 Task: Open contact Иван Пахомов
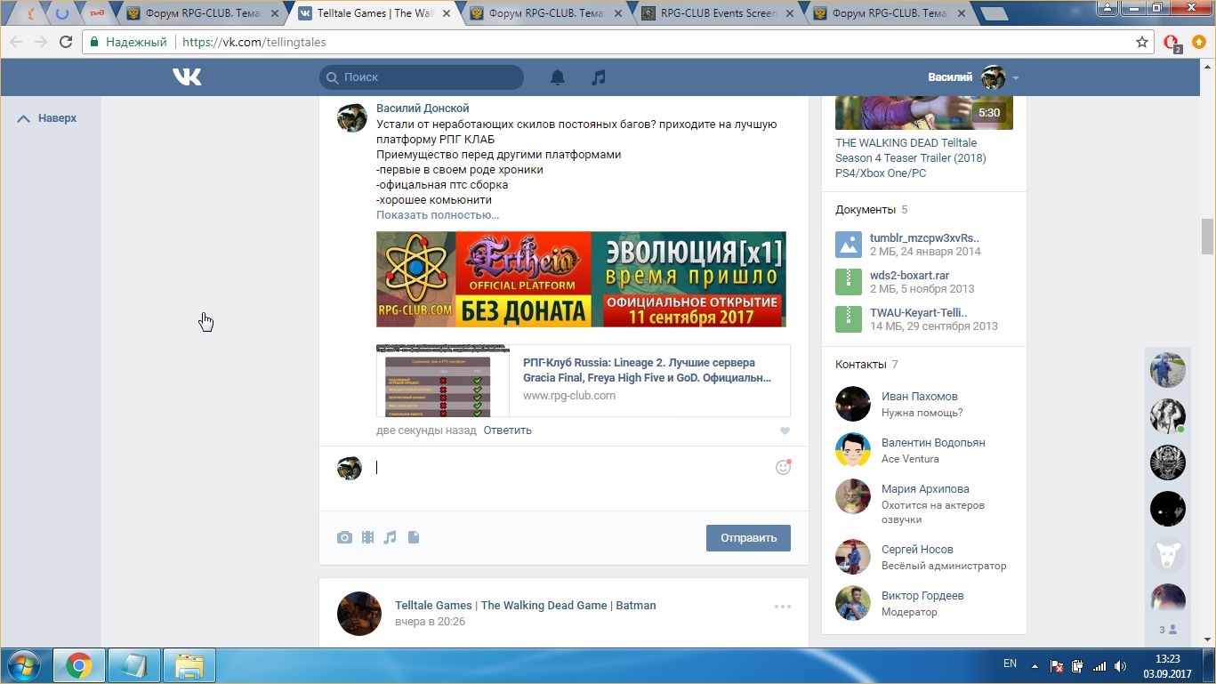coord(920,397)
